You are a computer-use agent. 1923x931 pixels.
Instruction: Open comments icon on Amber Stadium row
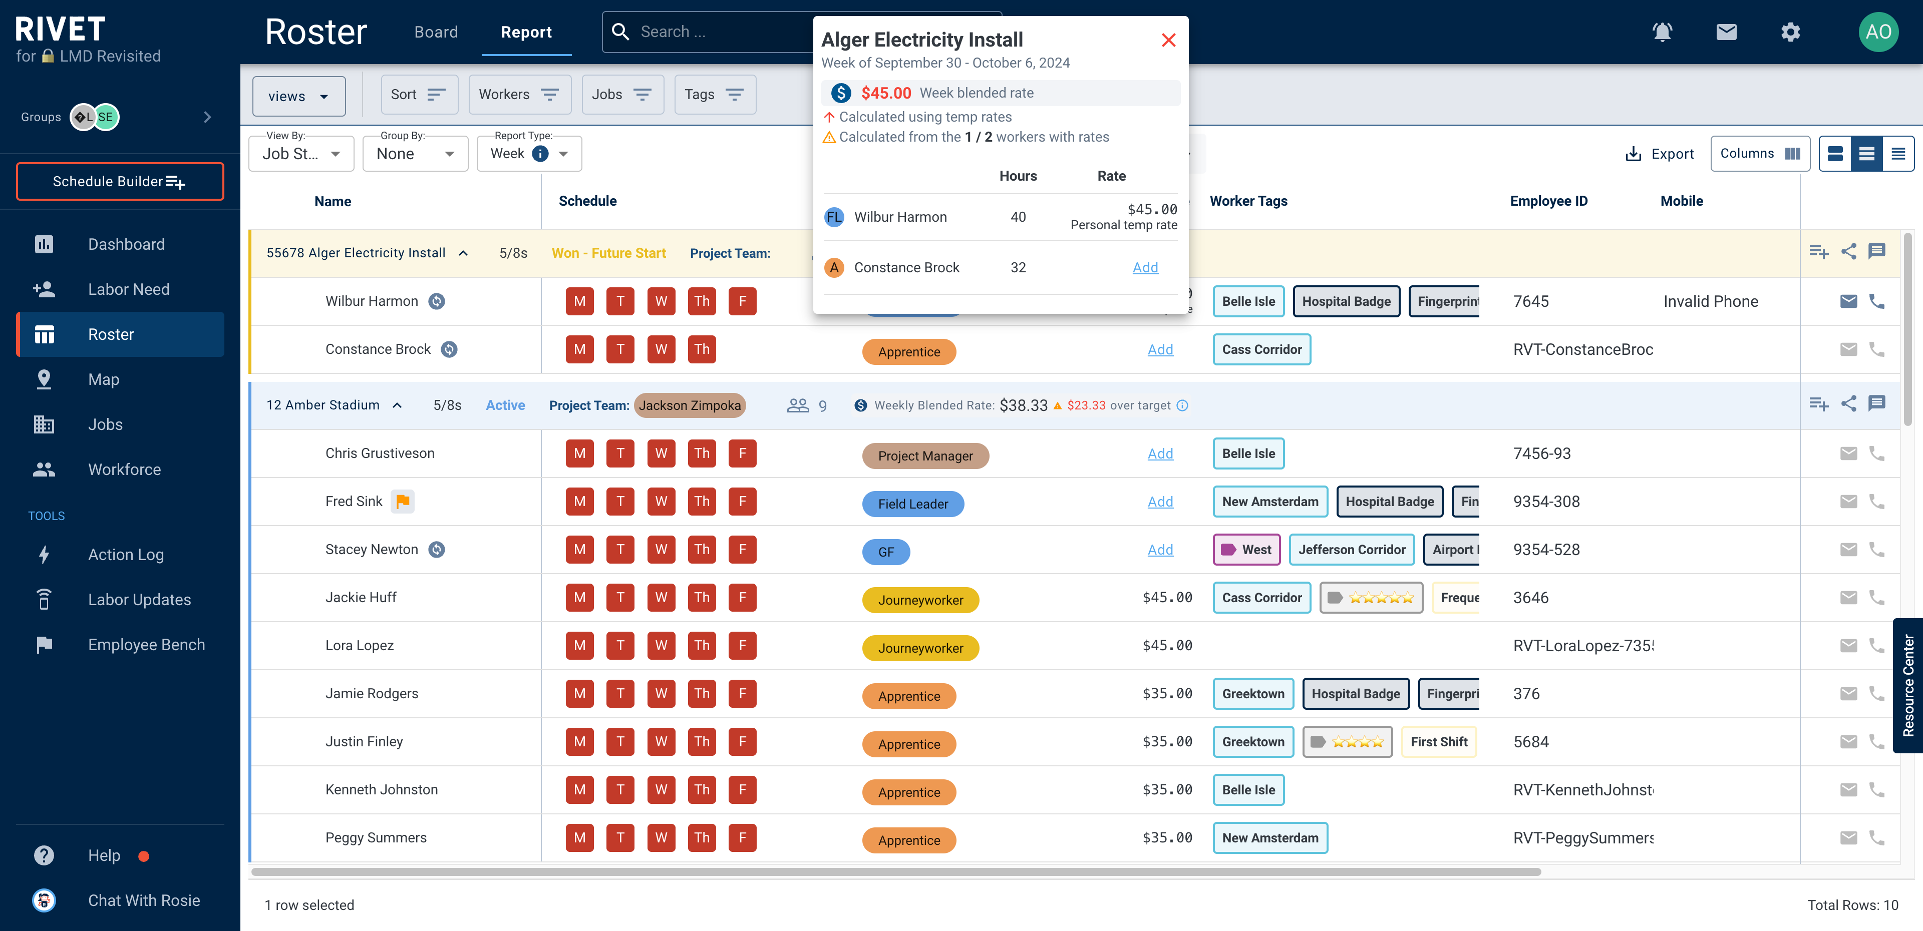pos(1877,403)
